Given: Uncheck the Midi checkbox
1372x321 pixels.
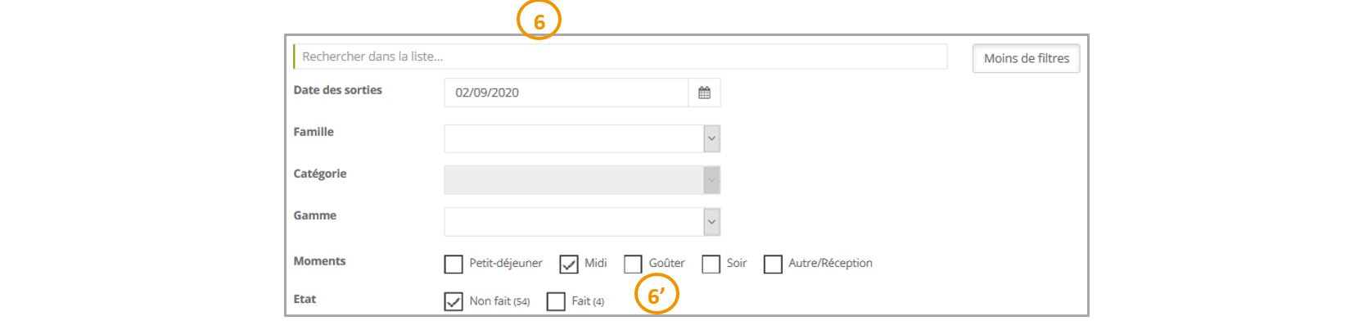Looking at the screenshot, I should point(569,264).
